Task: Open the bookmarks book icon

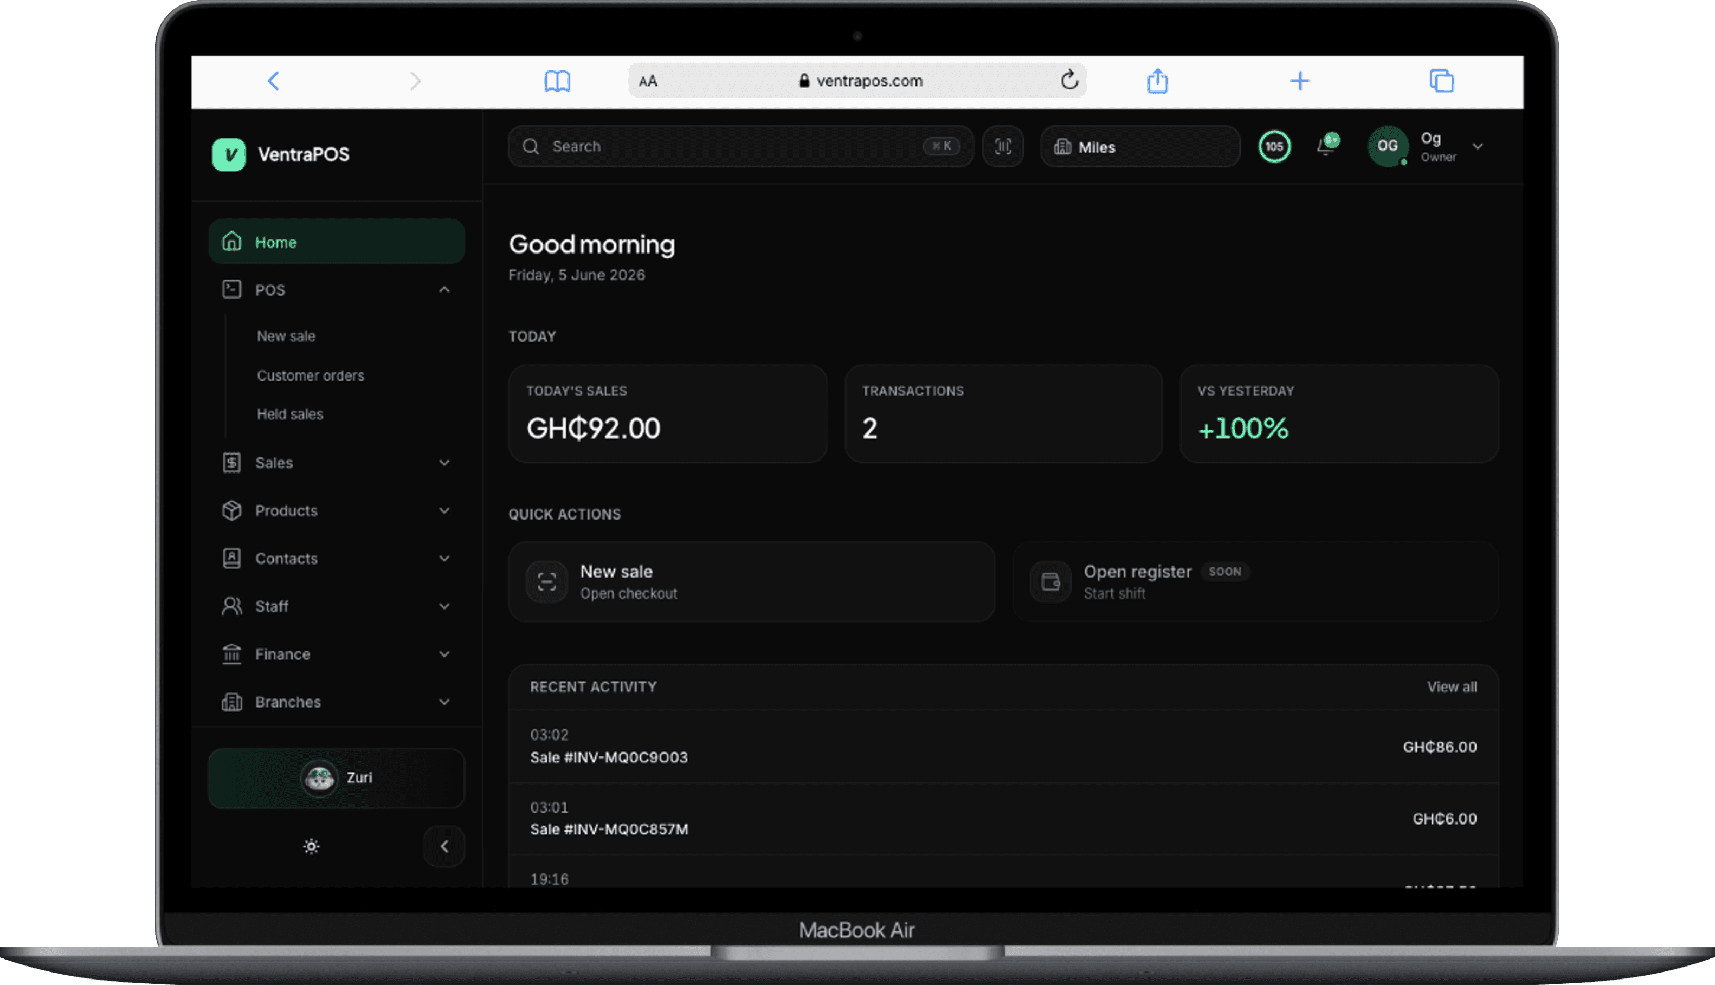Action: (x=557, y=81)
